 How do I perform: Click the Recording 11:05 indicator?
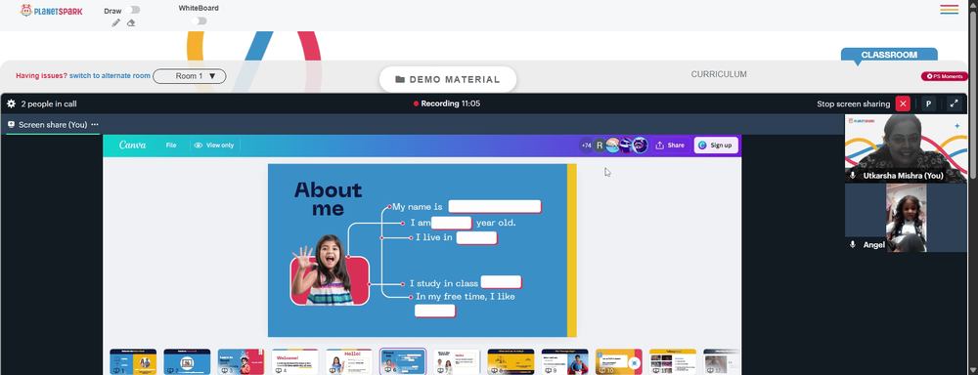447,104
